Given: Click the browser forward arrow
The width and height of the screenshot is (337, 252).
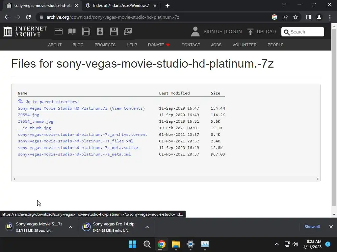Looking at the screenshot, I should tap(18, 17).
